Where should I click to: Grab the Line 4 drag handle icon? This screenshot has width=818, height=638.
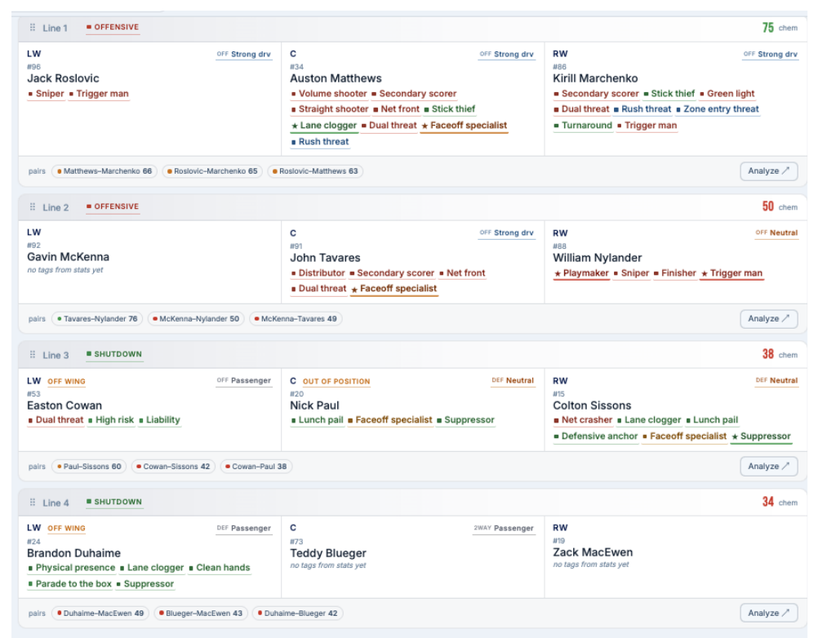33,502
